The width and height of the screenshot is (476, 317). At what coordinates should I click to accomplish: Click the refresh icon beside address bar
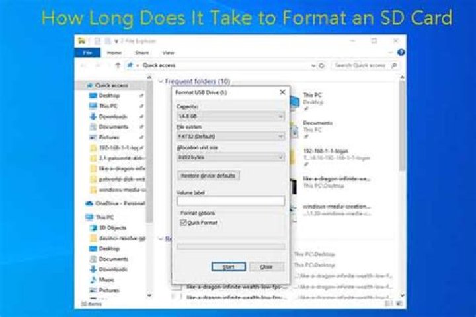tap(323, 66)
